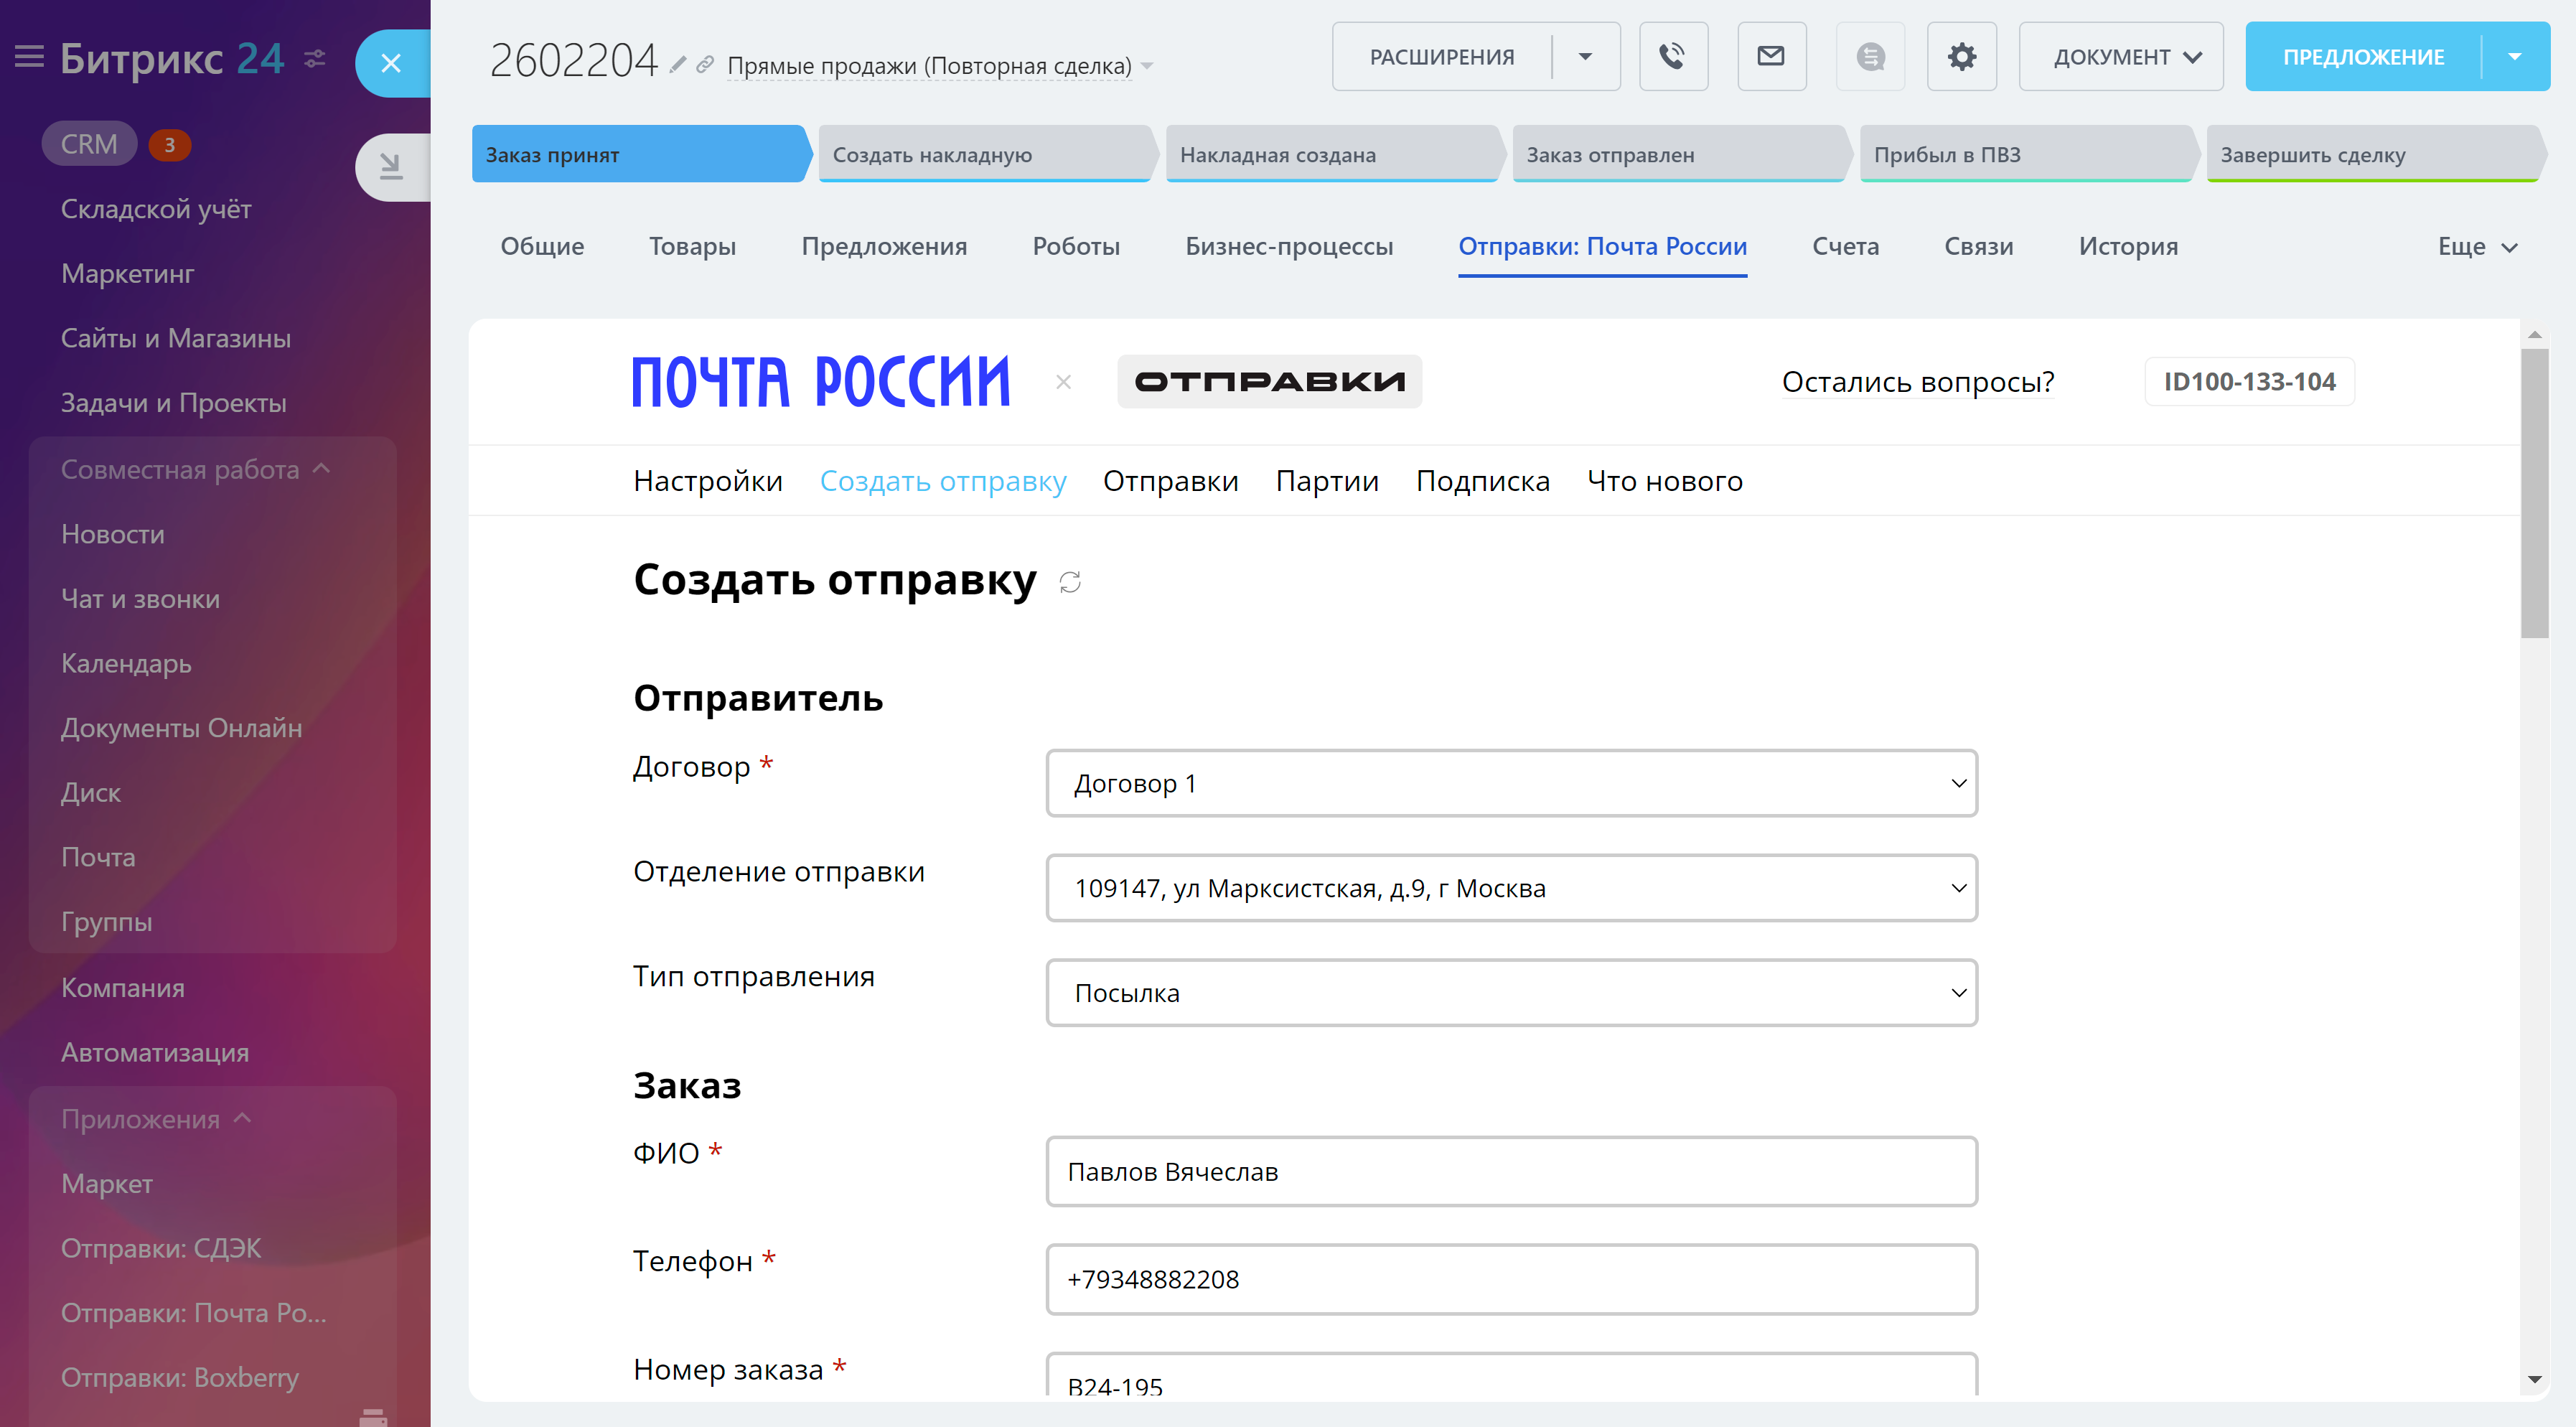Screen dimensions: 2576x1427
Task: Open the Настройки app section
Action: [x=708, y=481]
